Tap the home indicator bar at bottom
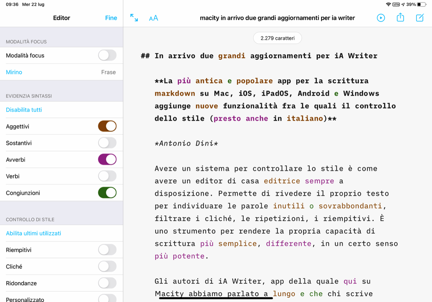Image resolution: width=432 pixels, height=302 pixels. click(216, 298)
